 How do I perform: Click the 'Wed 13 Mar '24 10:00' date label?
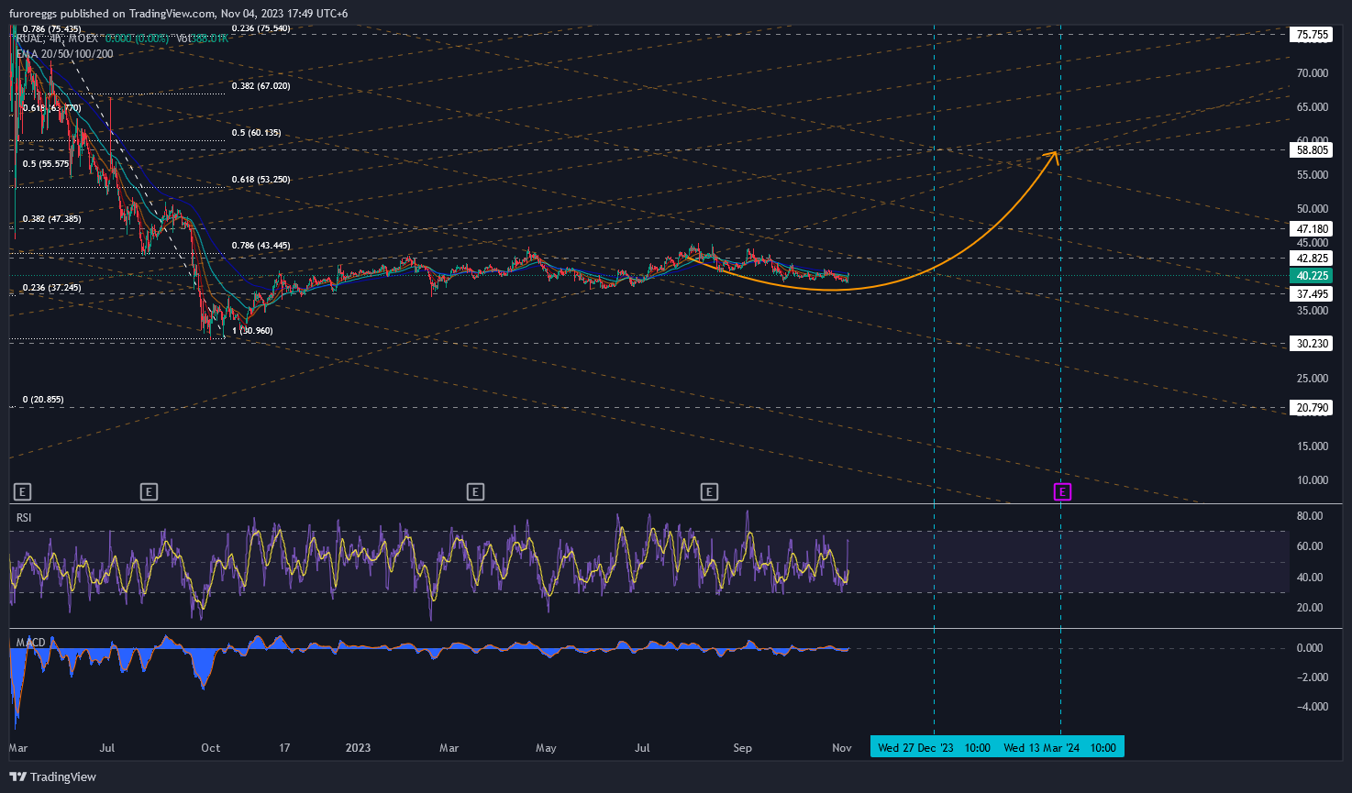pos(1060,747)
